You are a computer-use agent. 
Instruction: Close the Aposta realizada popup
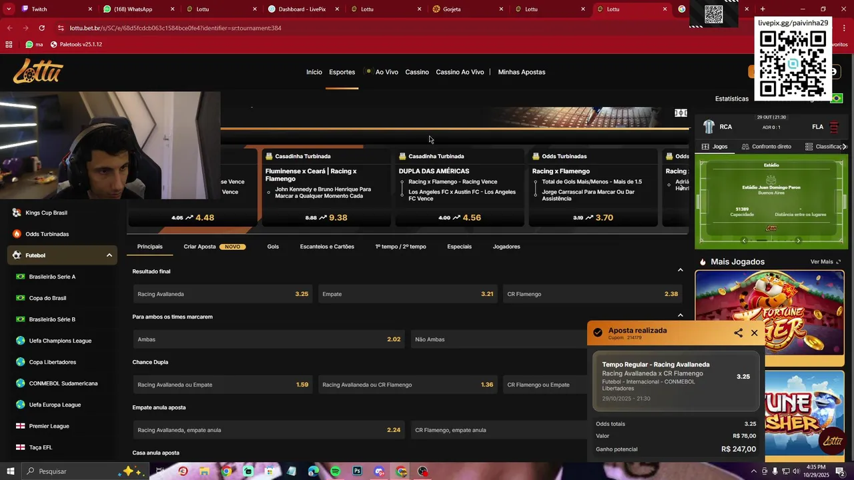[x=755, y=333]
